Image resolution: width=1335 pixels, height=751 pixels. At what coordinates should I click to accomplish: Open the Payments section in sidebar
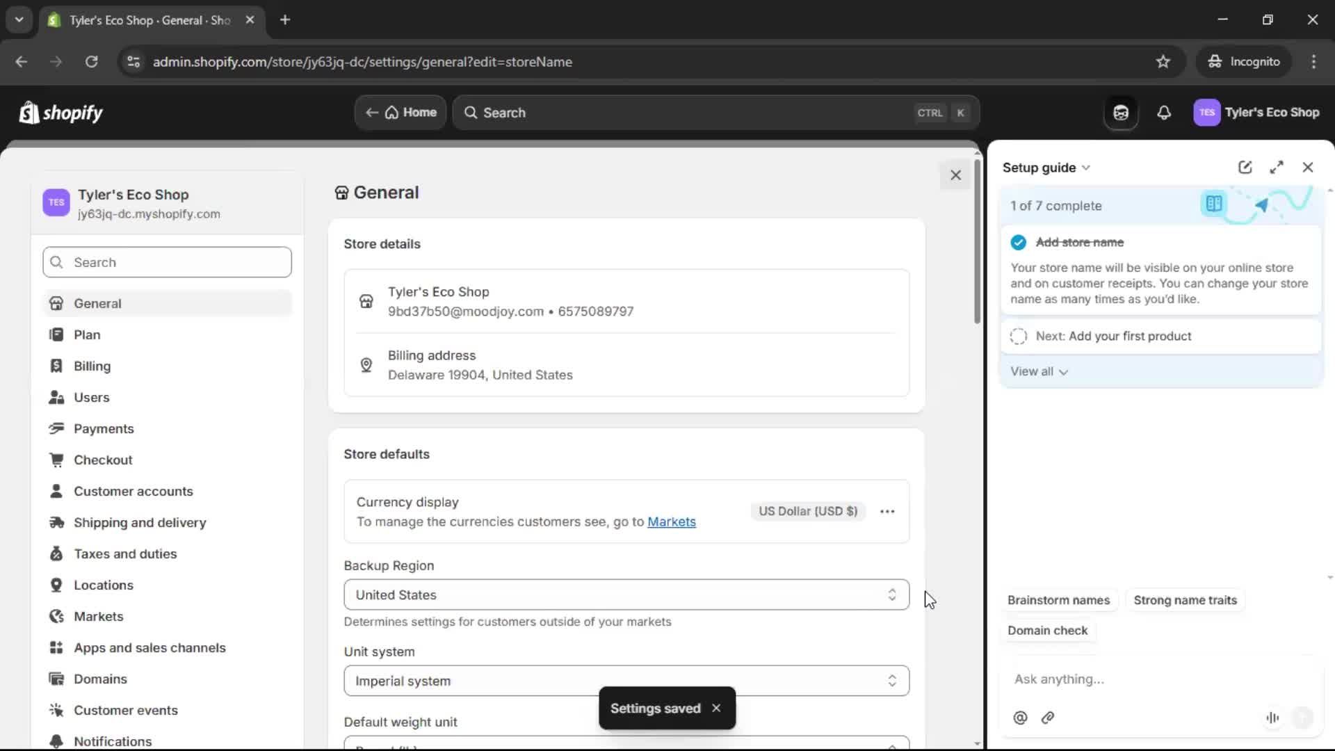(104, 428)
